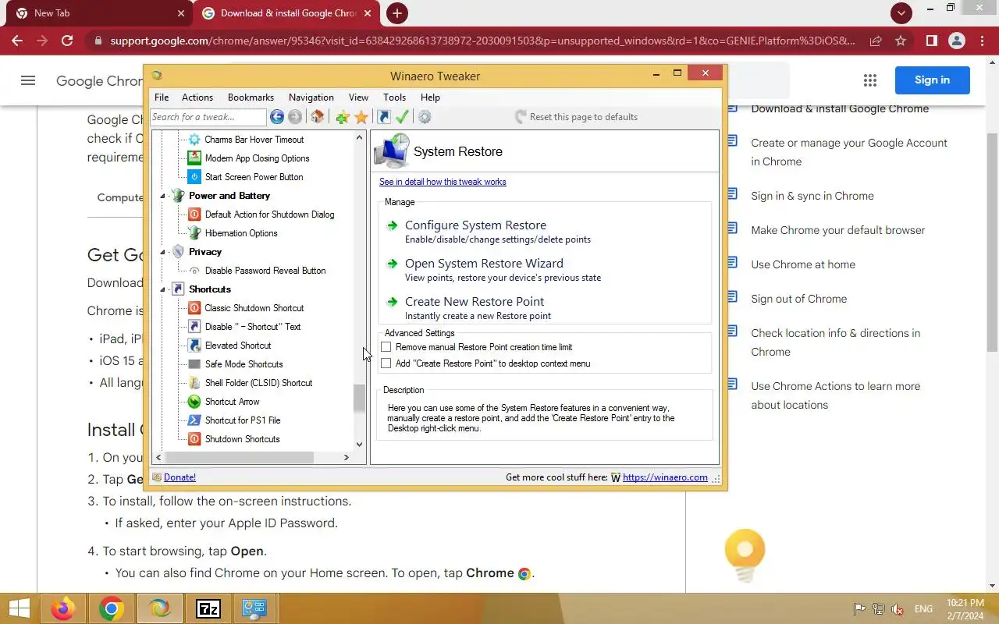Click the Back navigation icon in Winaero toolbar
The width and height of the screenshot is (999, 624).
click(x=277, y=117)
